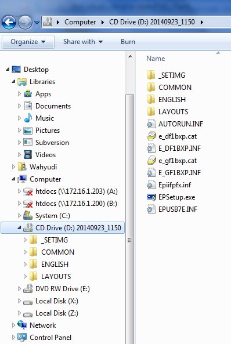Expand the Documents library
The image size is (231, 344).
click(19, 106)
